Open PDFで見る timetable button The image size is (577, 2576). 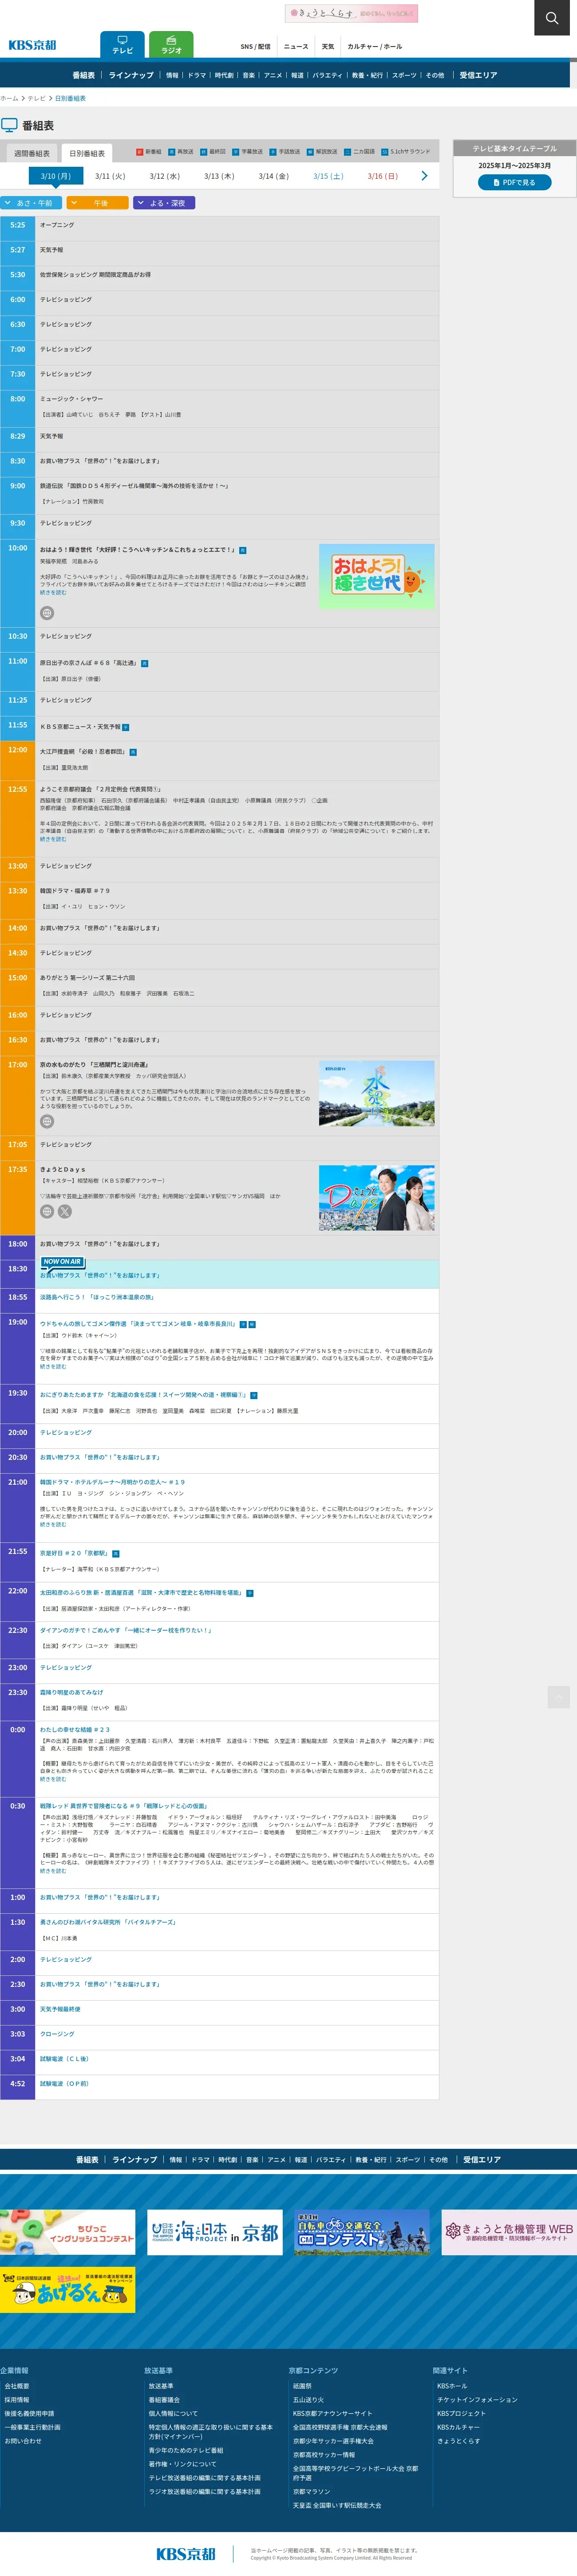pos(515,182)
